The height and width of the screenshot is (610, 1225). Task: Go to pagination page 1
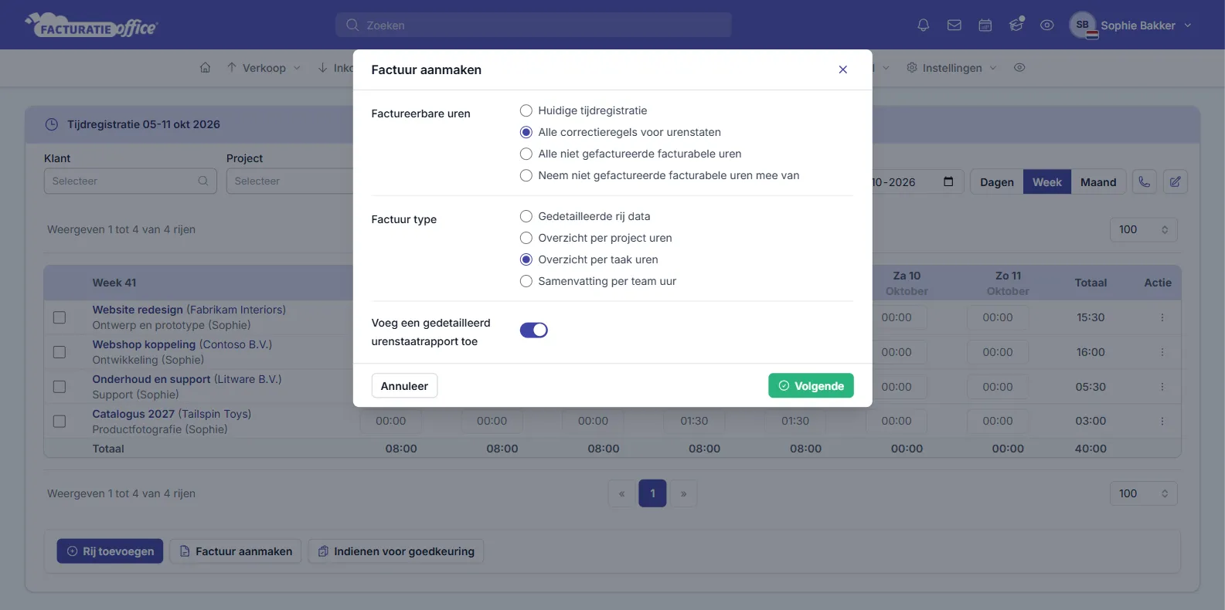click(x=652, y=493)
